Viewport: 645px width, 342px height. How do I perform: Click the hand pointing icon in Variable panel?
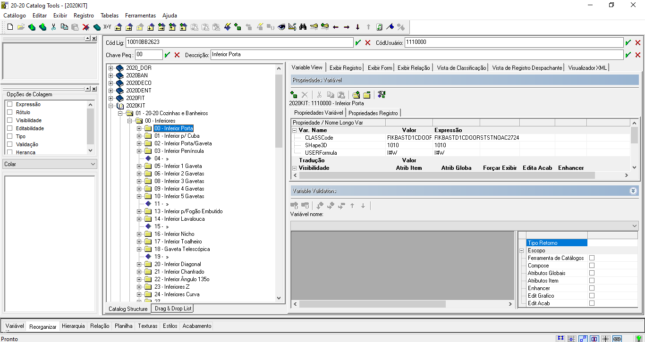point(381,95)
